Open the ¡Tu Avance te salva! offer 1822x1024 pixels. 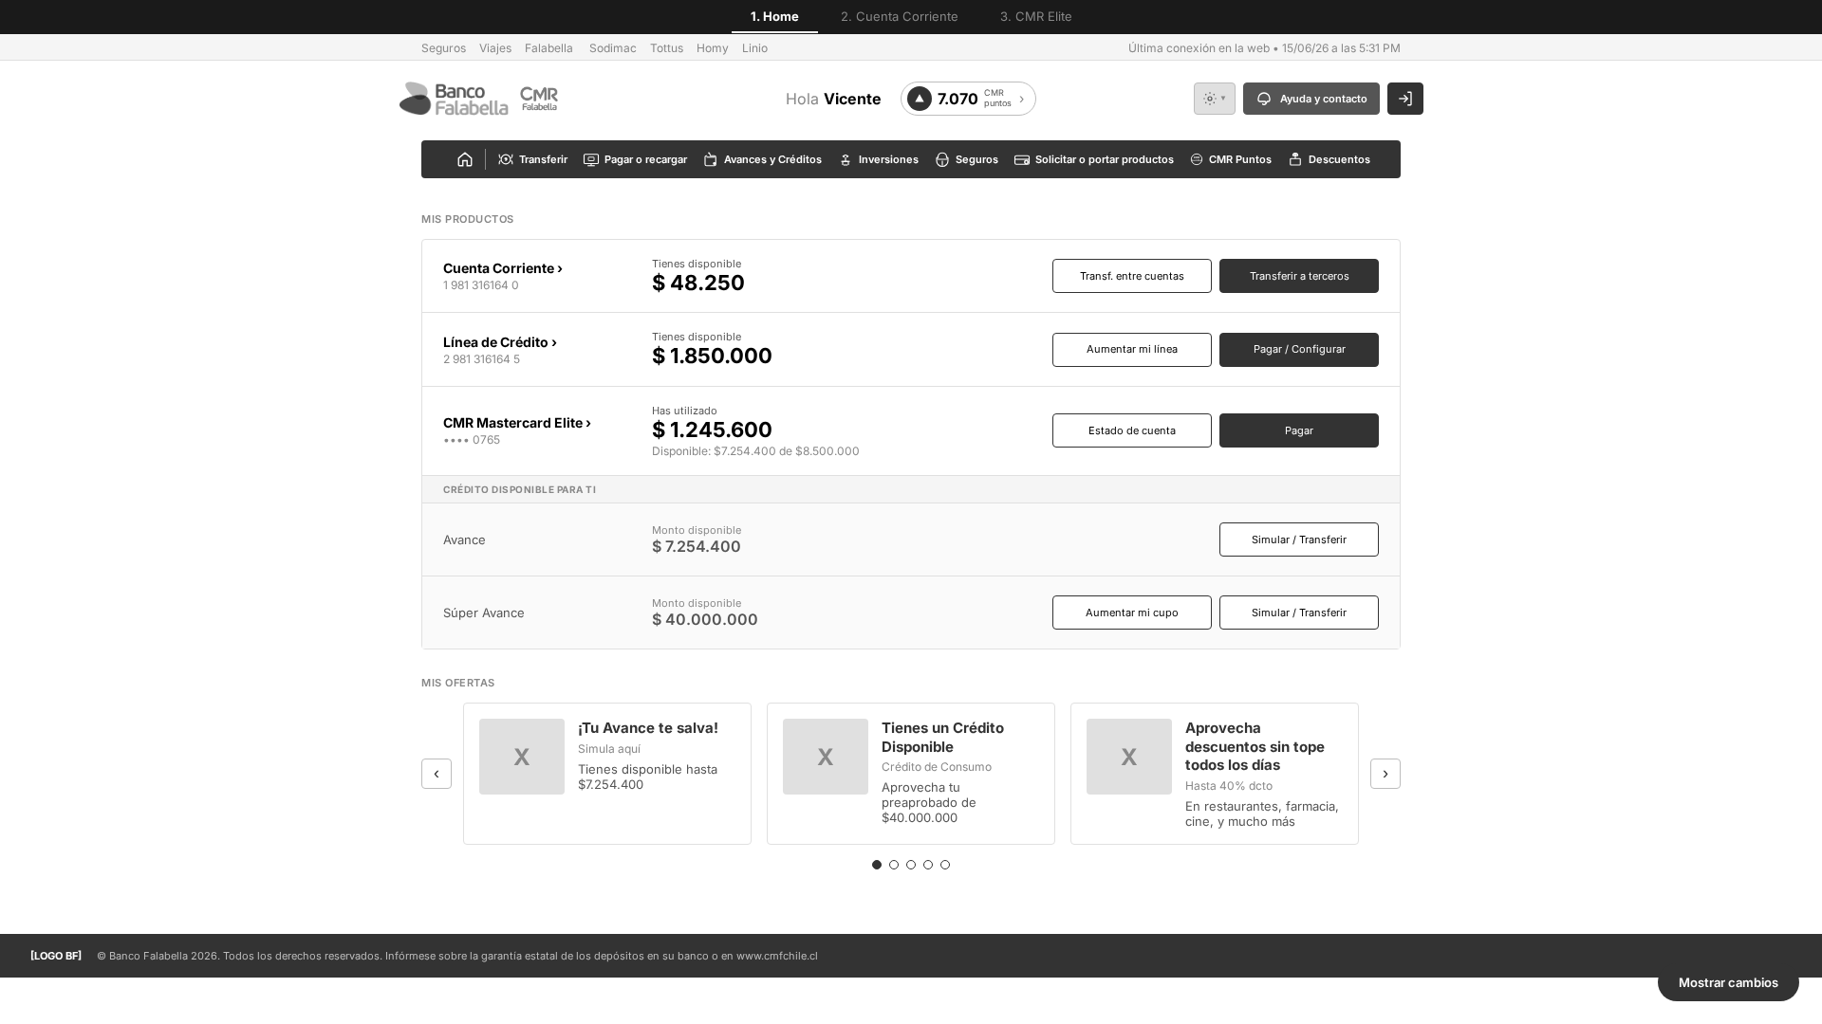pos(607,774)
